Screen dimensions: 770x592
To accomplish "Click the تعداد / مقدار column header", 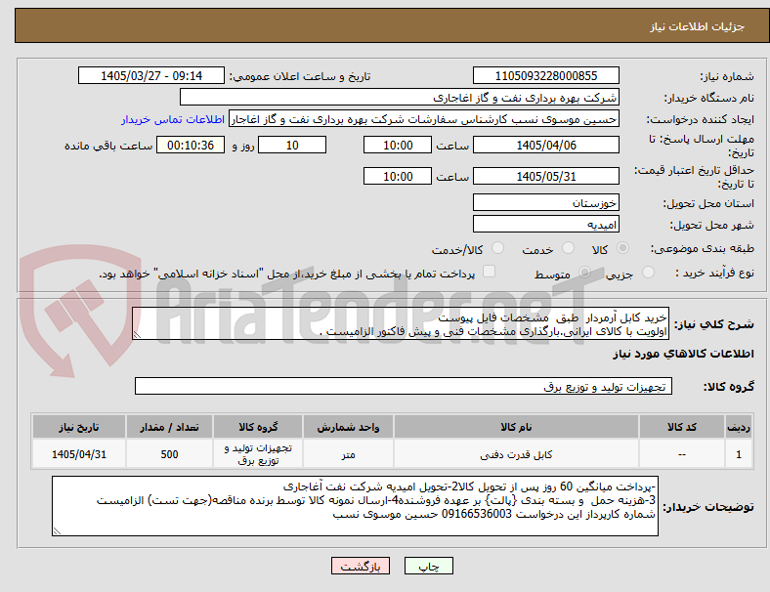I will click(169, 427).
